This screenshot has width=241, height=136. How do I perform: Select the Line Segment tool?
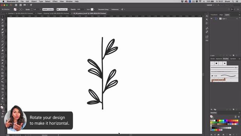(3, 39)
